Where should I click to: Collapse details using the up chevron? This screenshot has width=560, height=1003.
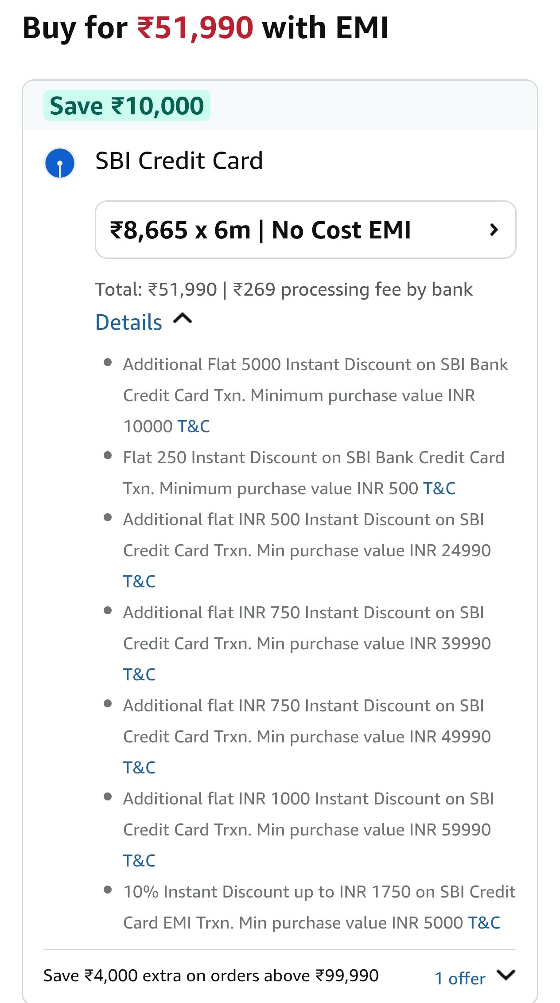coord(183,319)
